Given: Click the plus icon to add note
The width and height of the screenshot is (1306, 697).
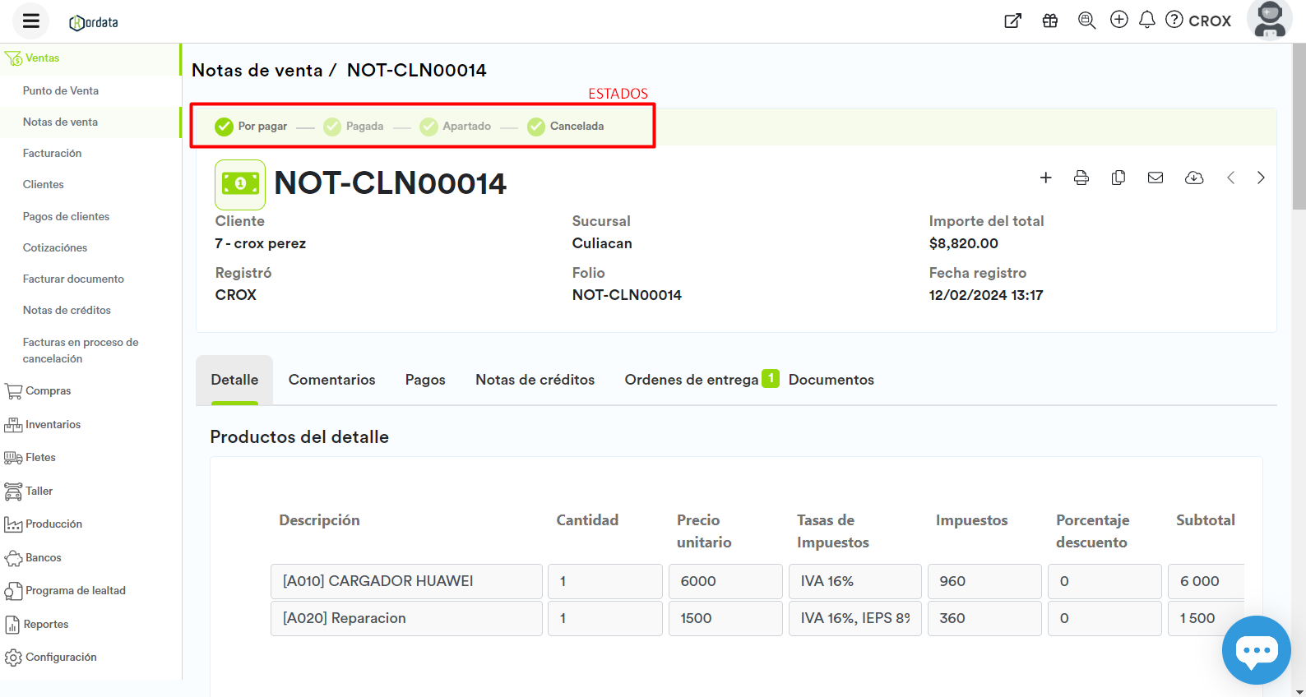Looking at the screenshot, I should [1045, 178].
